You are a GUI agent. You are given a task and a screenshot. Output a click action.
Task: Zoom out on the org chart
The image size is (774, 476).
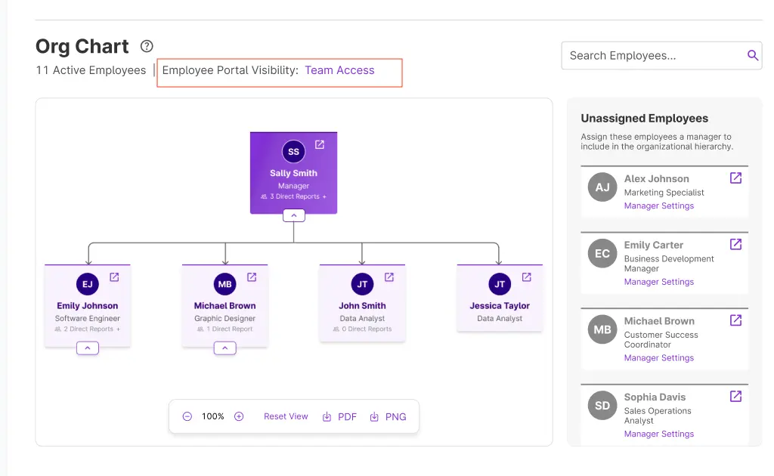[x=186, y=416]
